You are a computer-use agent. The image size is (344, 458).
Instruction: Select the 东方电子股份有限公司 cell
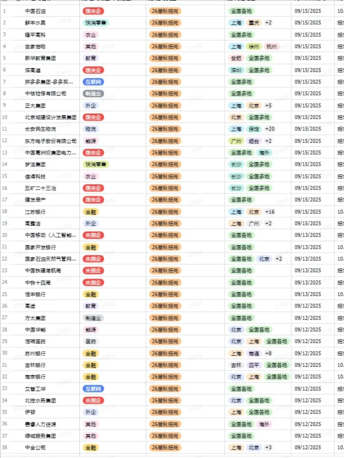coord(50,141)
